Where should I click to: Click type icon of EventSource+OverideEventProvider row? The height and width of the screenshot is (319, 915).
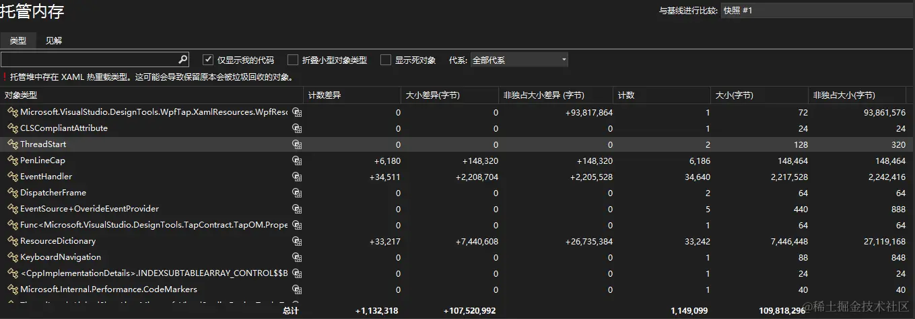[12, 209]
